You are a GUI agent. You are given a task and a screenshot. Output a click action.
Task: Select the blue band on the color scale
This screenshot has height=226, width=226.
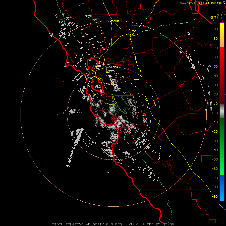point(222,188)
